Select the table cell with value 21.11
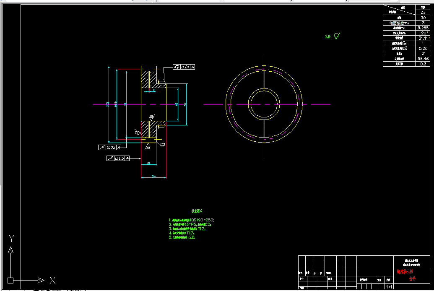Viewport: 434px width, 291px height. point(423,38)
